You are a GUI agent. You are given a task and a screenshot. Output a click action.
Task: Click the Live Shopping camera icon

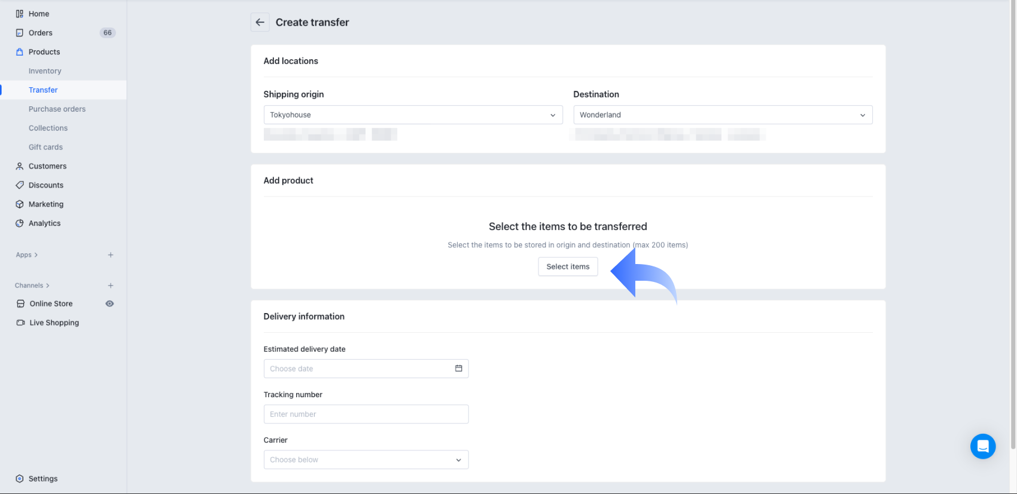pyautogui.click(x=20, y=323)
